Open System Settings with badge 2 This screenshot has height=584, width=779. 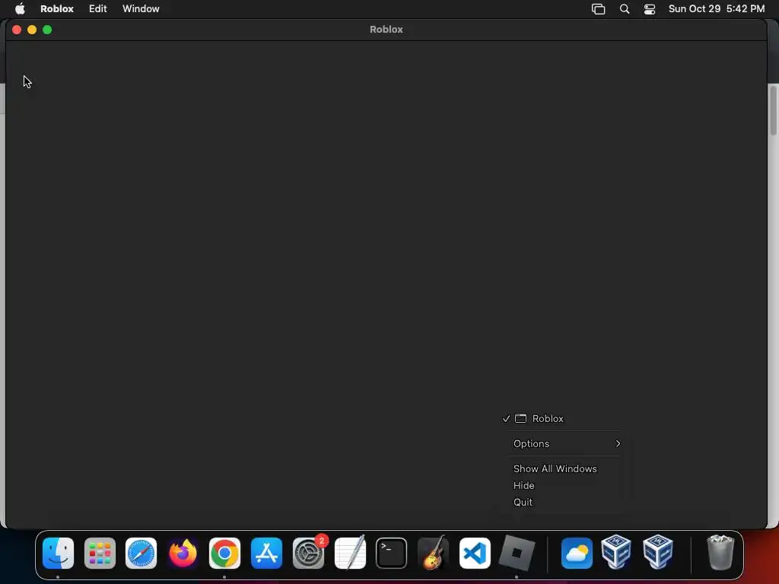point(309,553)
